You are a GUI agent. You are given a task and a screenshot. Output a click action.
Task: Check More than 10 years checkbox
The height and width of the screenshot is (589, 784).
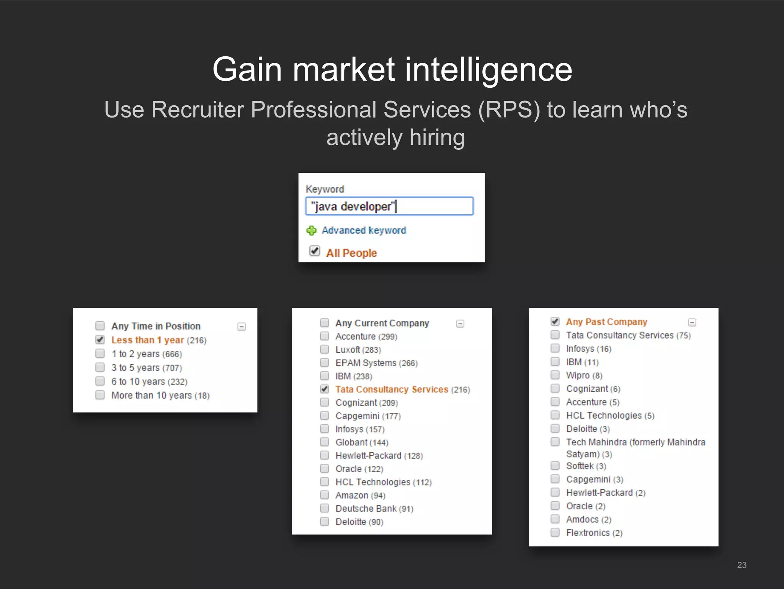click(x=100, y=394)
